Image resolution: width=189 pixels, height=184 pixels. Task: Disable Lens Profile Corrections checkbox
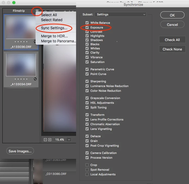87,120
